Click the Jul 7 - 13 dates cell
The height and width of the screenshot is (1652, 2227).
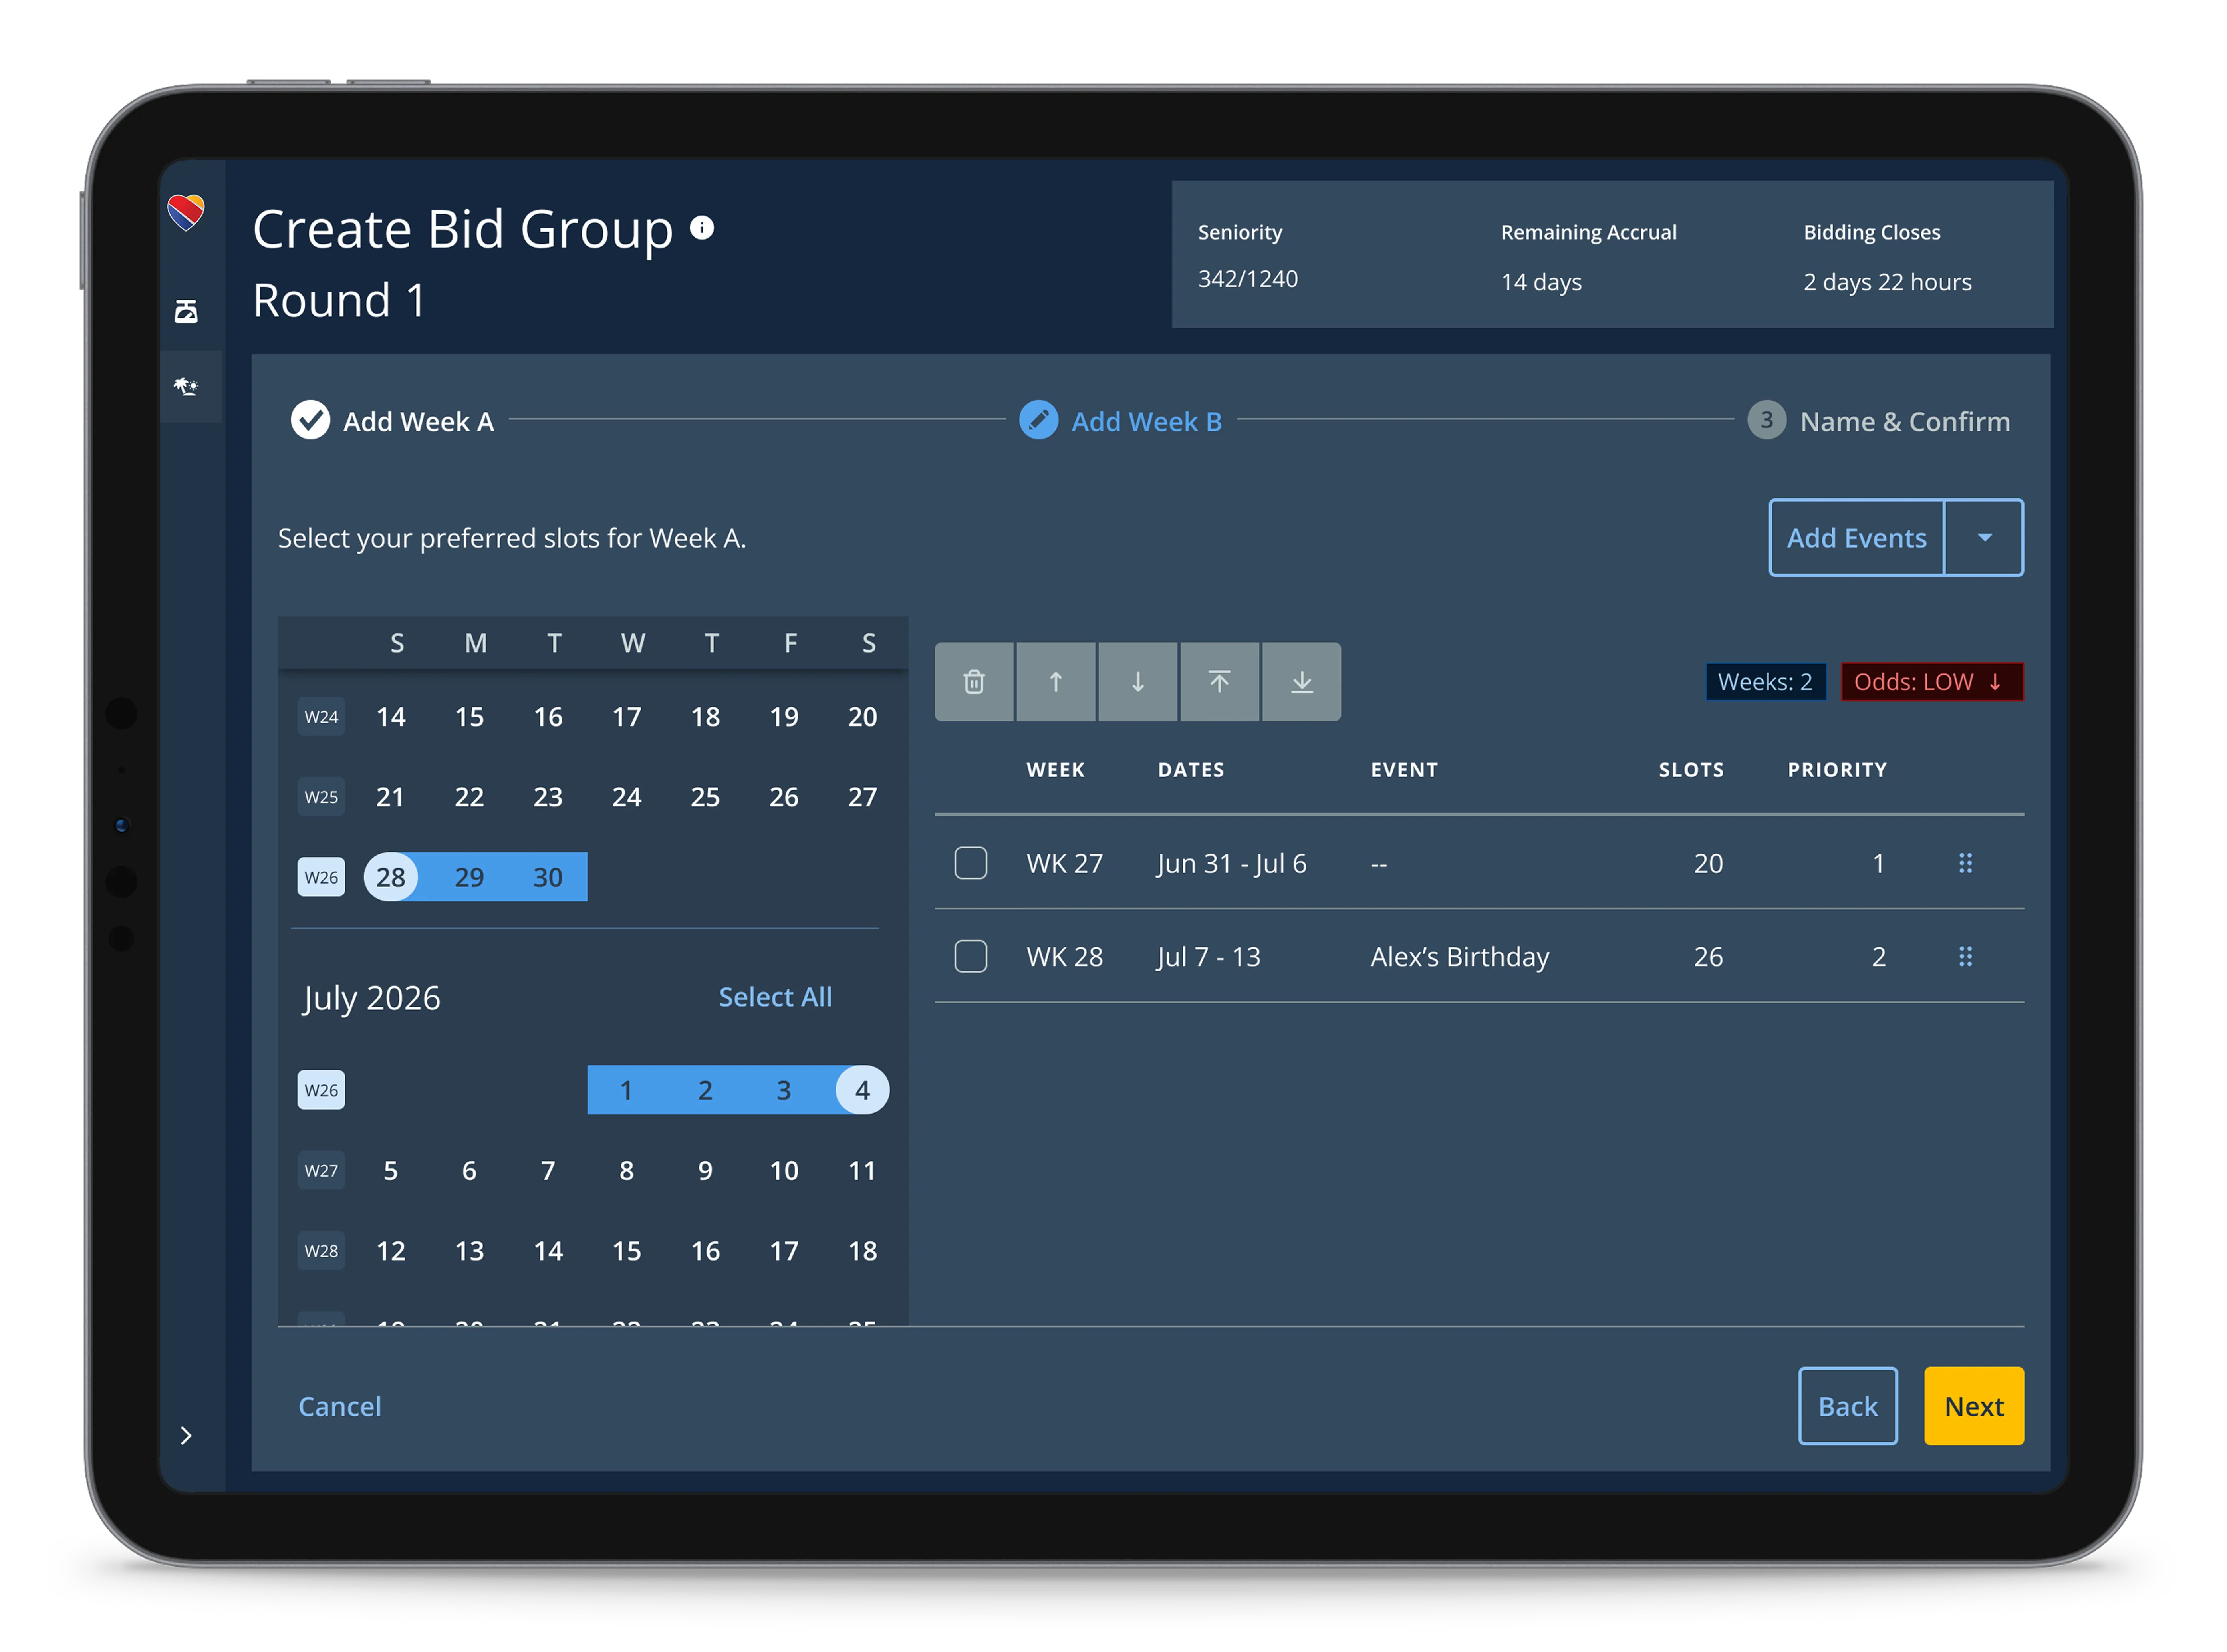[1208, 957]
